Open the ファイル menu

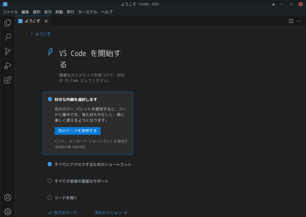click(x=10, y=12)
